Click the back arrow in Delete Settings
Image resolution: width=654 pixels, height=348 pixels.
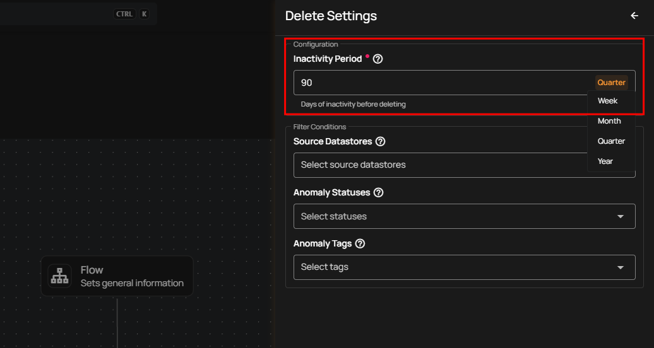click(634, 16)
